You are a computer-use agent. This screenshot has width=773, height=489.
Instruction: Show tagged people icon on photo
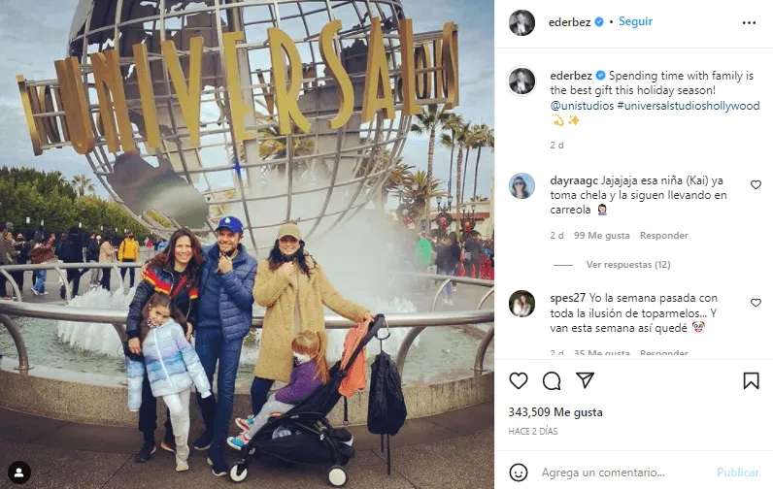coord(19,473)
